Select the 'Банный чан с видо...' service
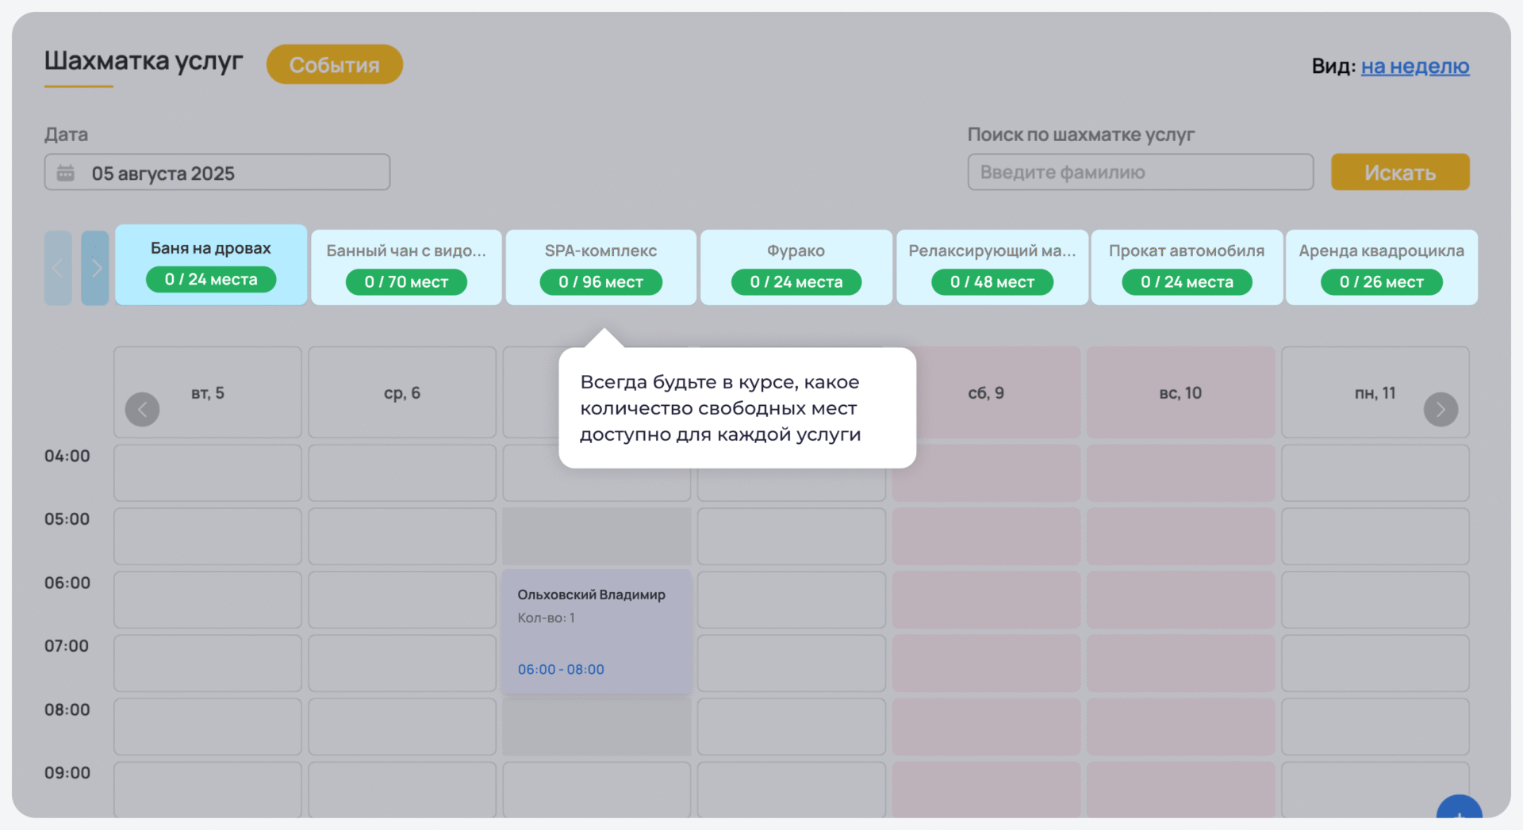The image size is (1523, 830). tap(406, 267)
